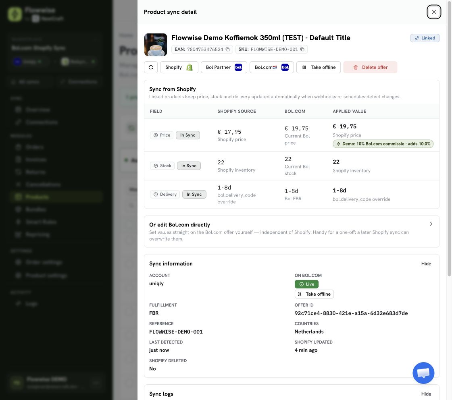Click the BOL.COM column header
This screenshot has height=400, width=452.
(x=295, y=111)
